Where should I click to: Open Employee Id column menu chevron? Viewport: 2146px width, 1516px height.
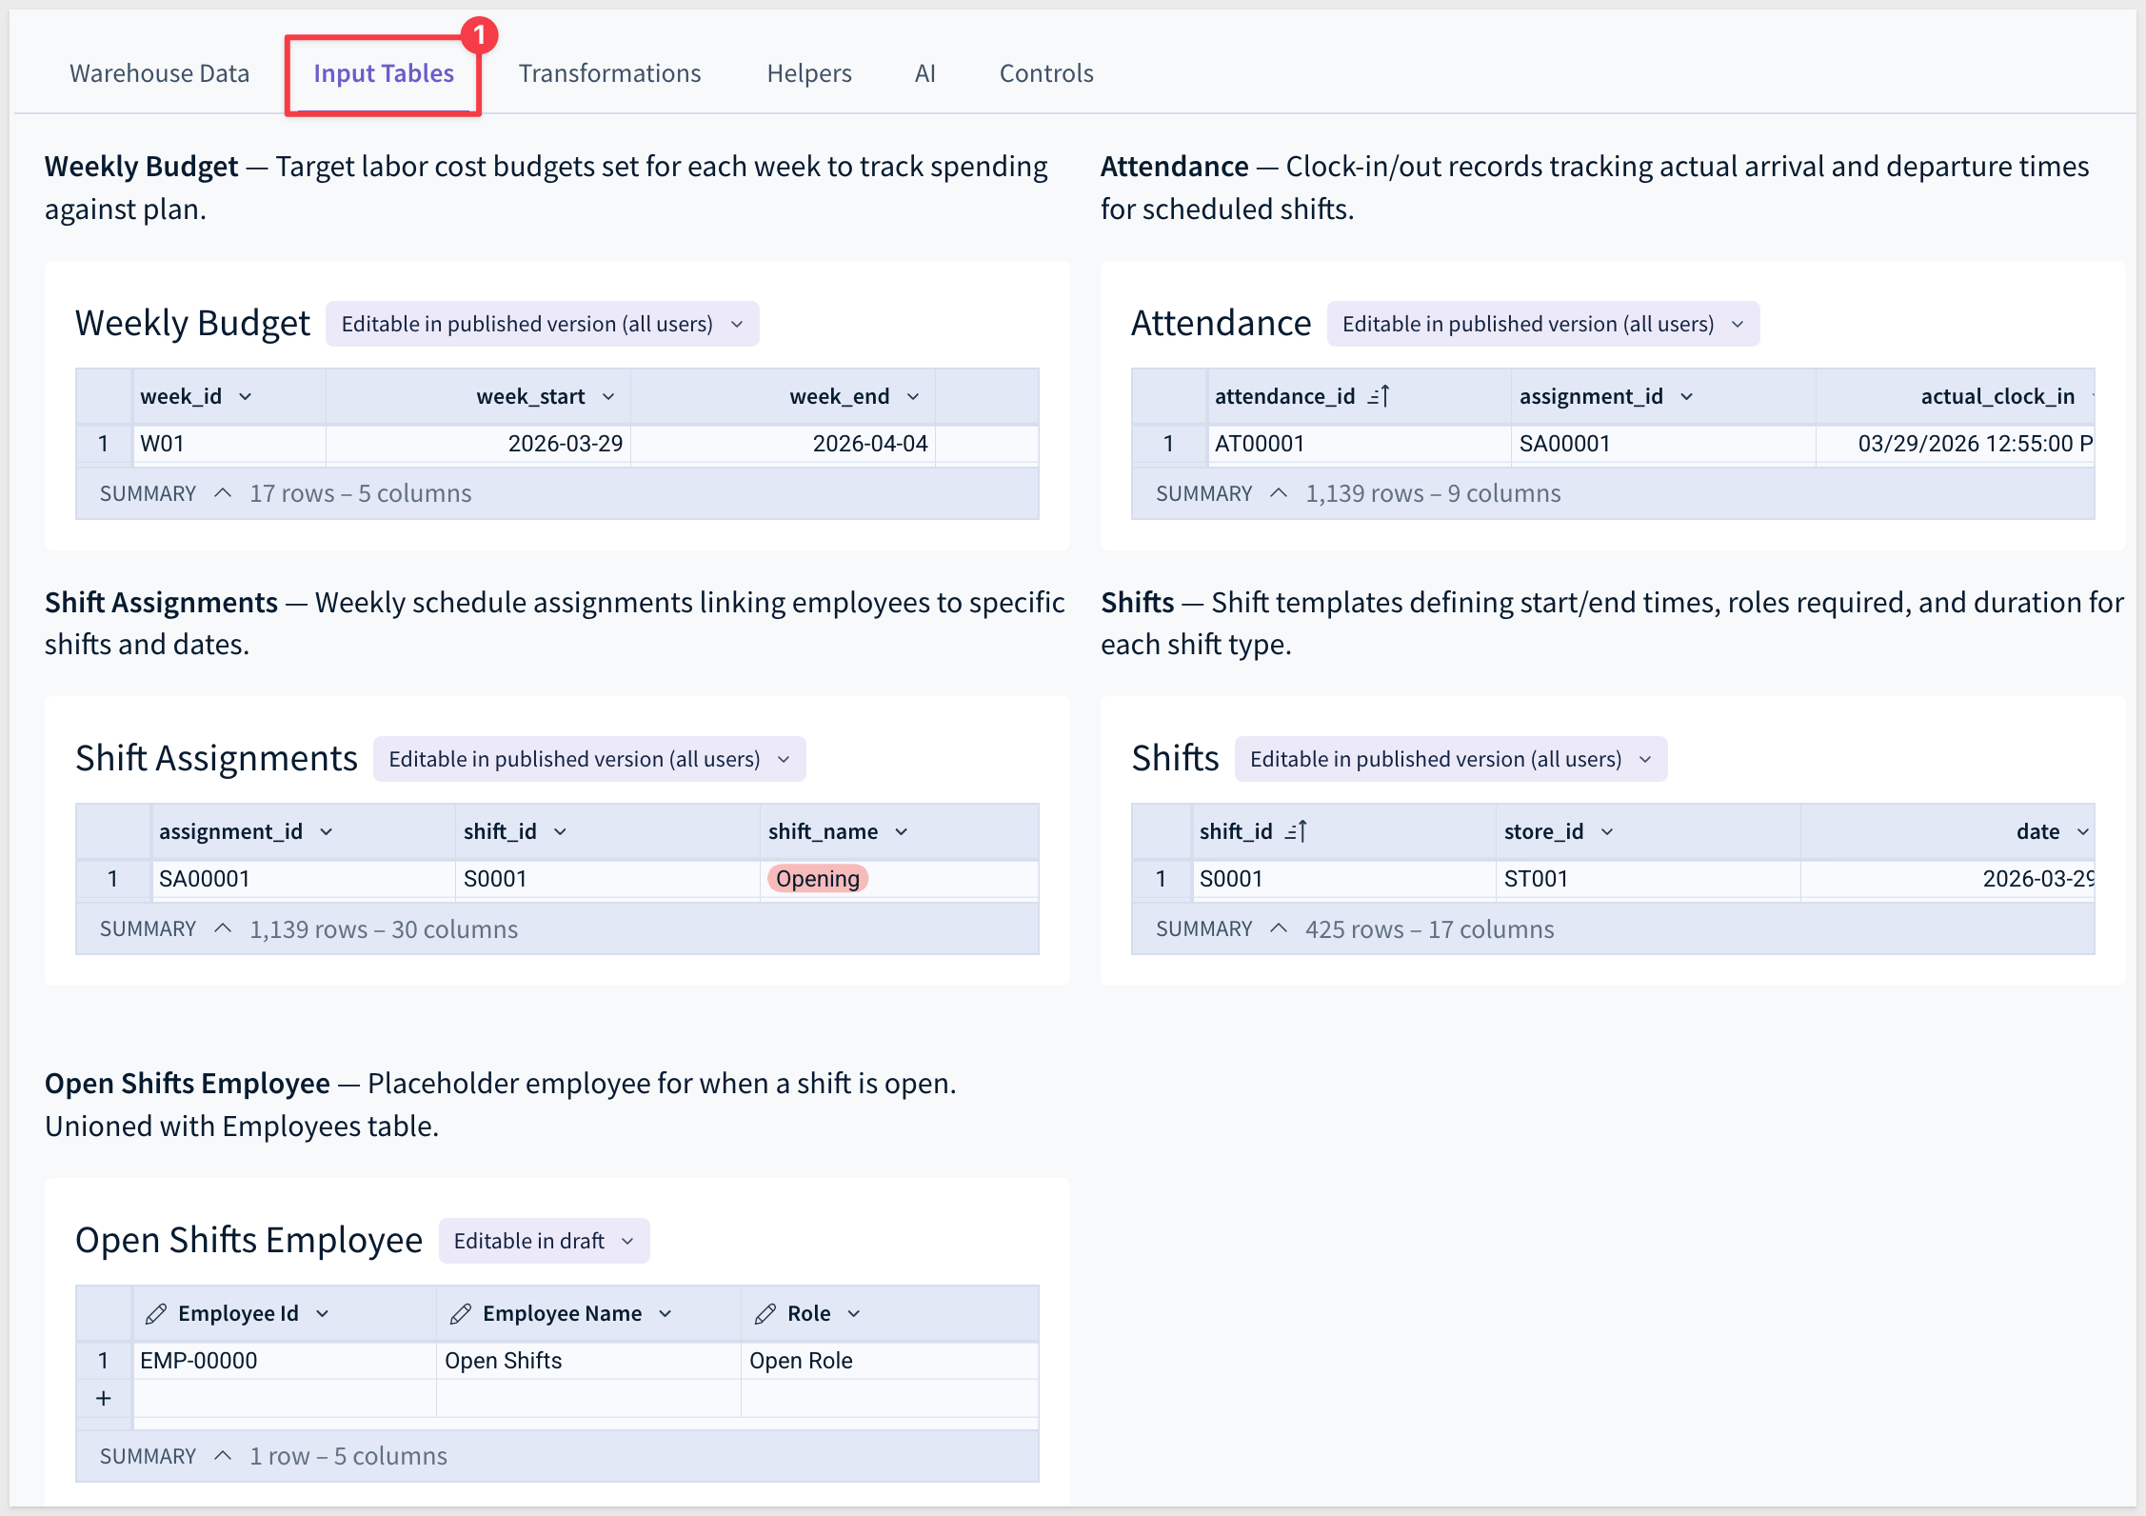tap(323, 1313)
